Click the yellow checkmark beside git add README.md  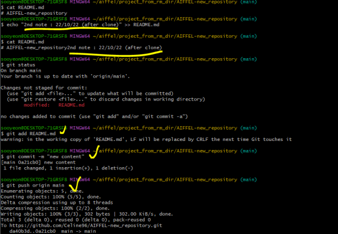(x=62, y=130)
